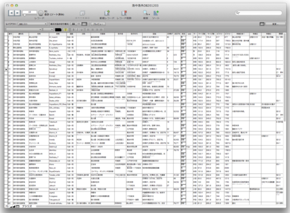Click the yellow T text highlight icon
The height and width of the screenshot is (213, 290).
point(65,29)
